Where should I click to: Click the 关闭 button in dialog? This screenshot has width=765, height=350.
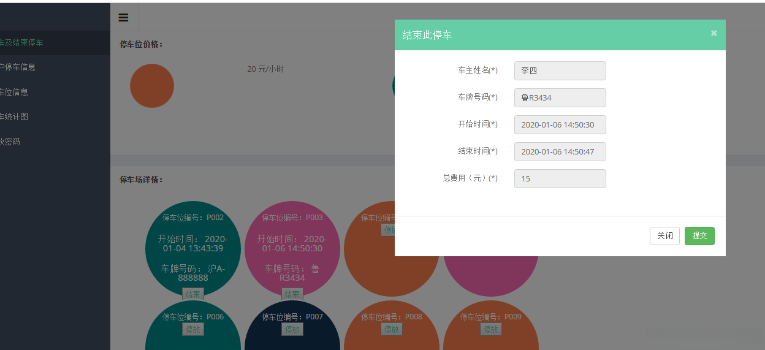(664, 236)
